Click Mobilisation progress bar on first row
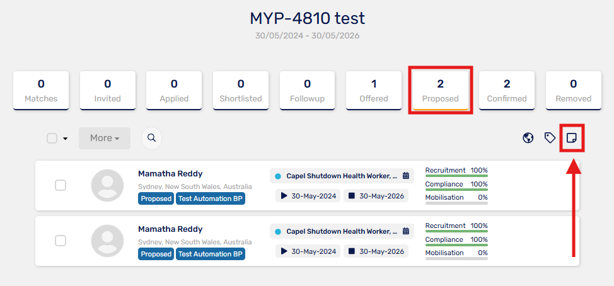 tap(456, 203)
